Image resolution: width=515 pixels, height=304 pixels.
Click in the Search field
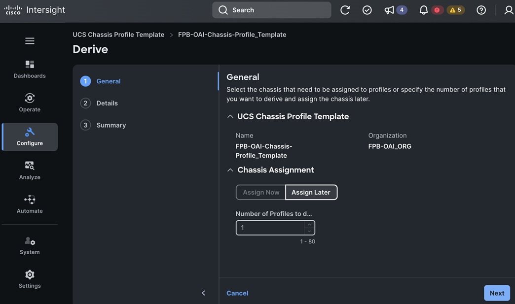tap(272, 10)
